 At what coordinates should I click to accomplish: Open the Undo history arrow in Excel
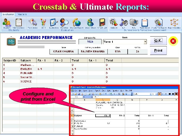pyautogui.click(x=108, y=94)
